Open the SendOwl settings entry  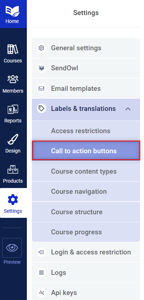[x=86, y=68]
